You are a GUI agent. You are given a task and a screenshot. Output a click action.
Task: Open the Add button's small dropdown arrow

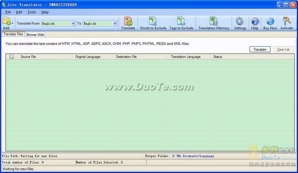(x=12, y=23)
